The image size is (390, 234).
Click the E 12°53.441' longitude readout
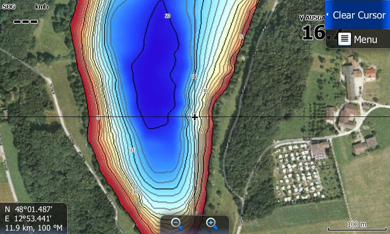[x=32, y=218]
